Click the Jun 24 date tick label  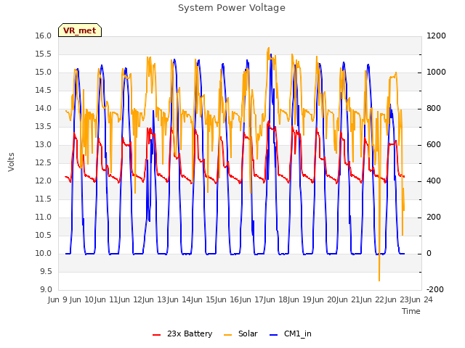tap(421, 299)
